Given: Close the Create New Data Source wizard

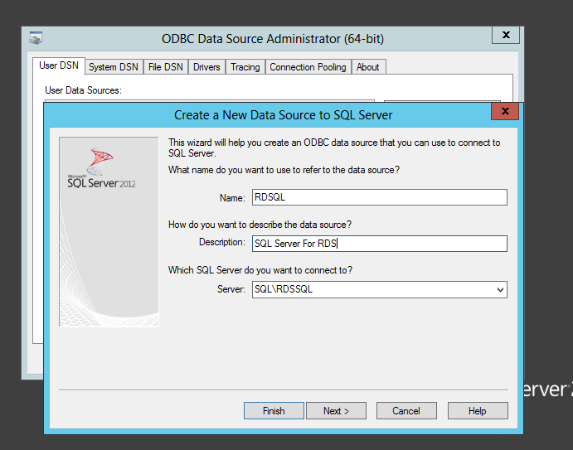Looking at the screenshot, I should click(505, 111).
